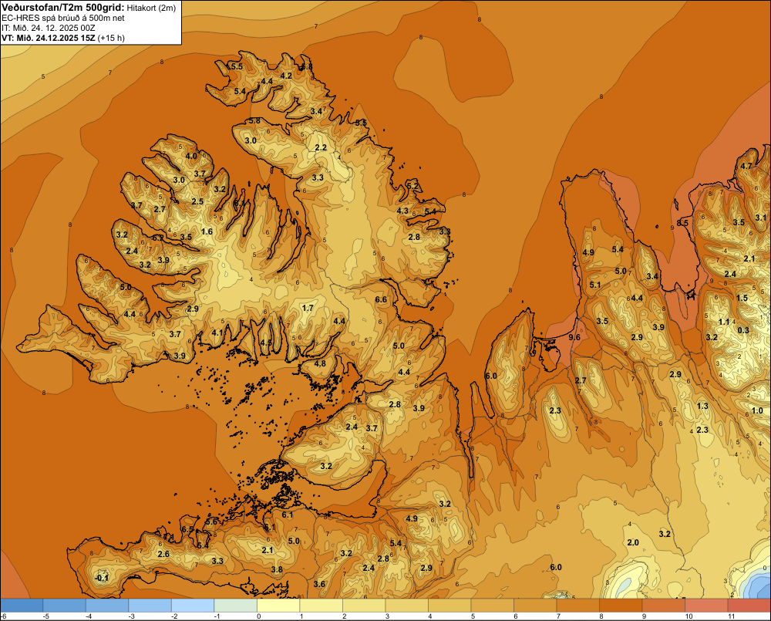Click the '2.0' temperature value on the map

coord(633,542)
